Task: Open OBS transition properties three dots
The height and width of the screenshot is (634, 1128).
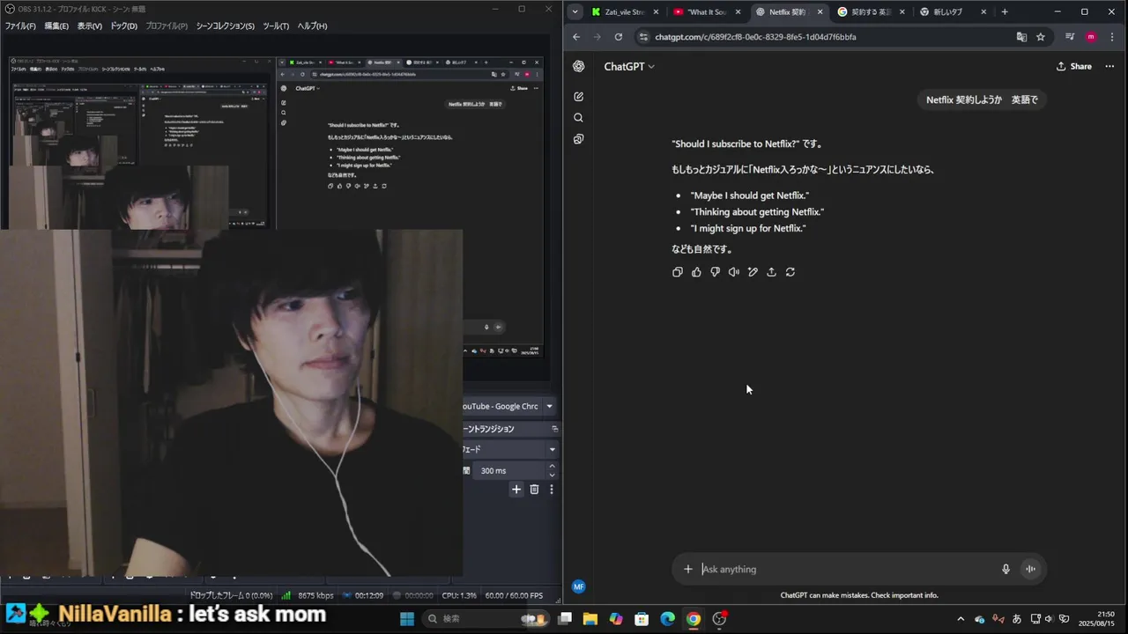Action: tap(552, 490)
